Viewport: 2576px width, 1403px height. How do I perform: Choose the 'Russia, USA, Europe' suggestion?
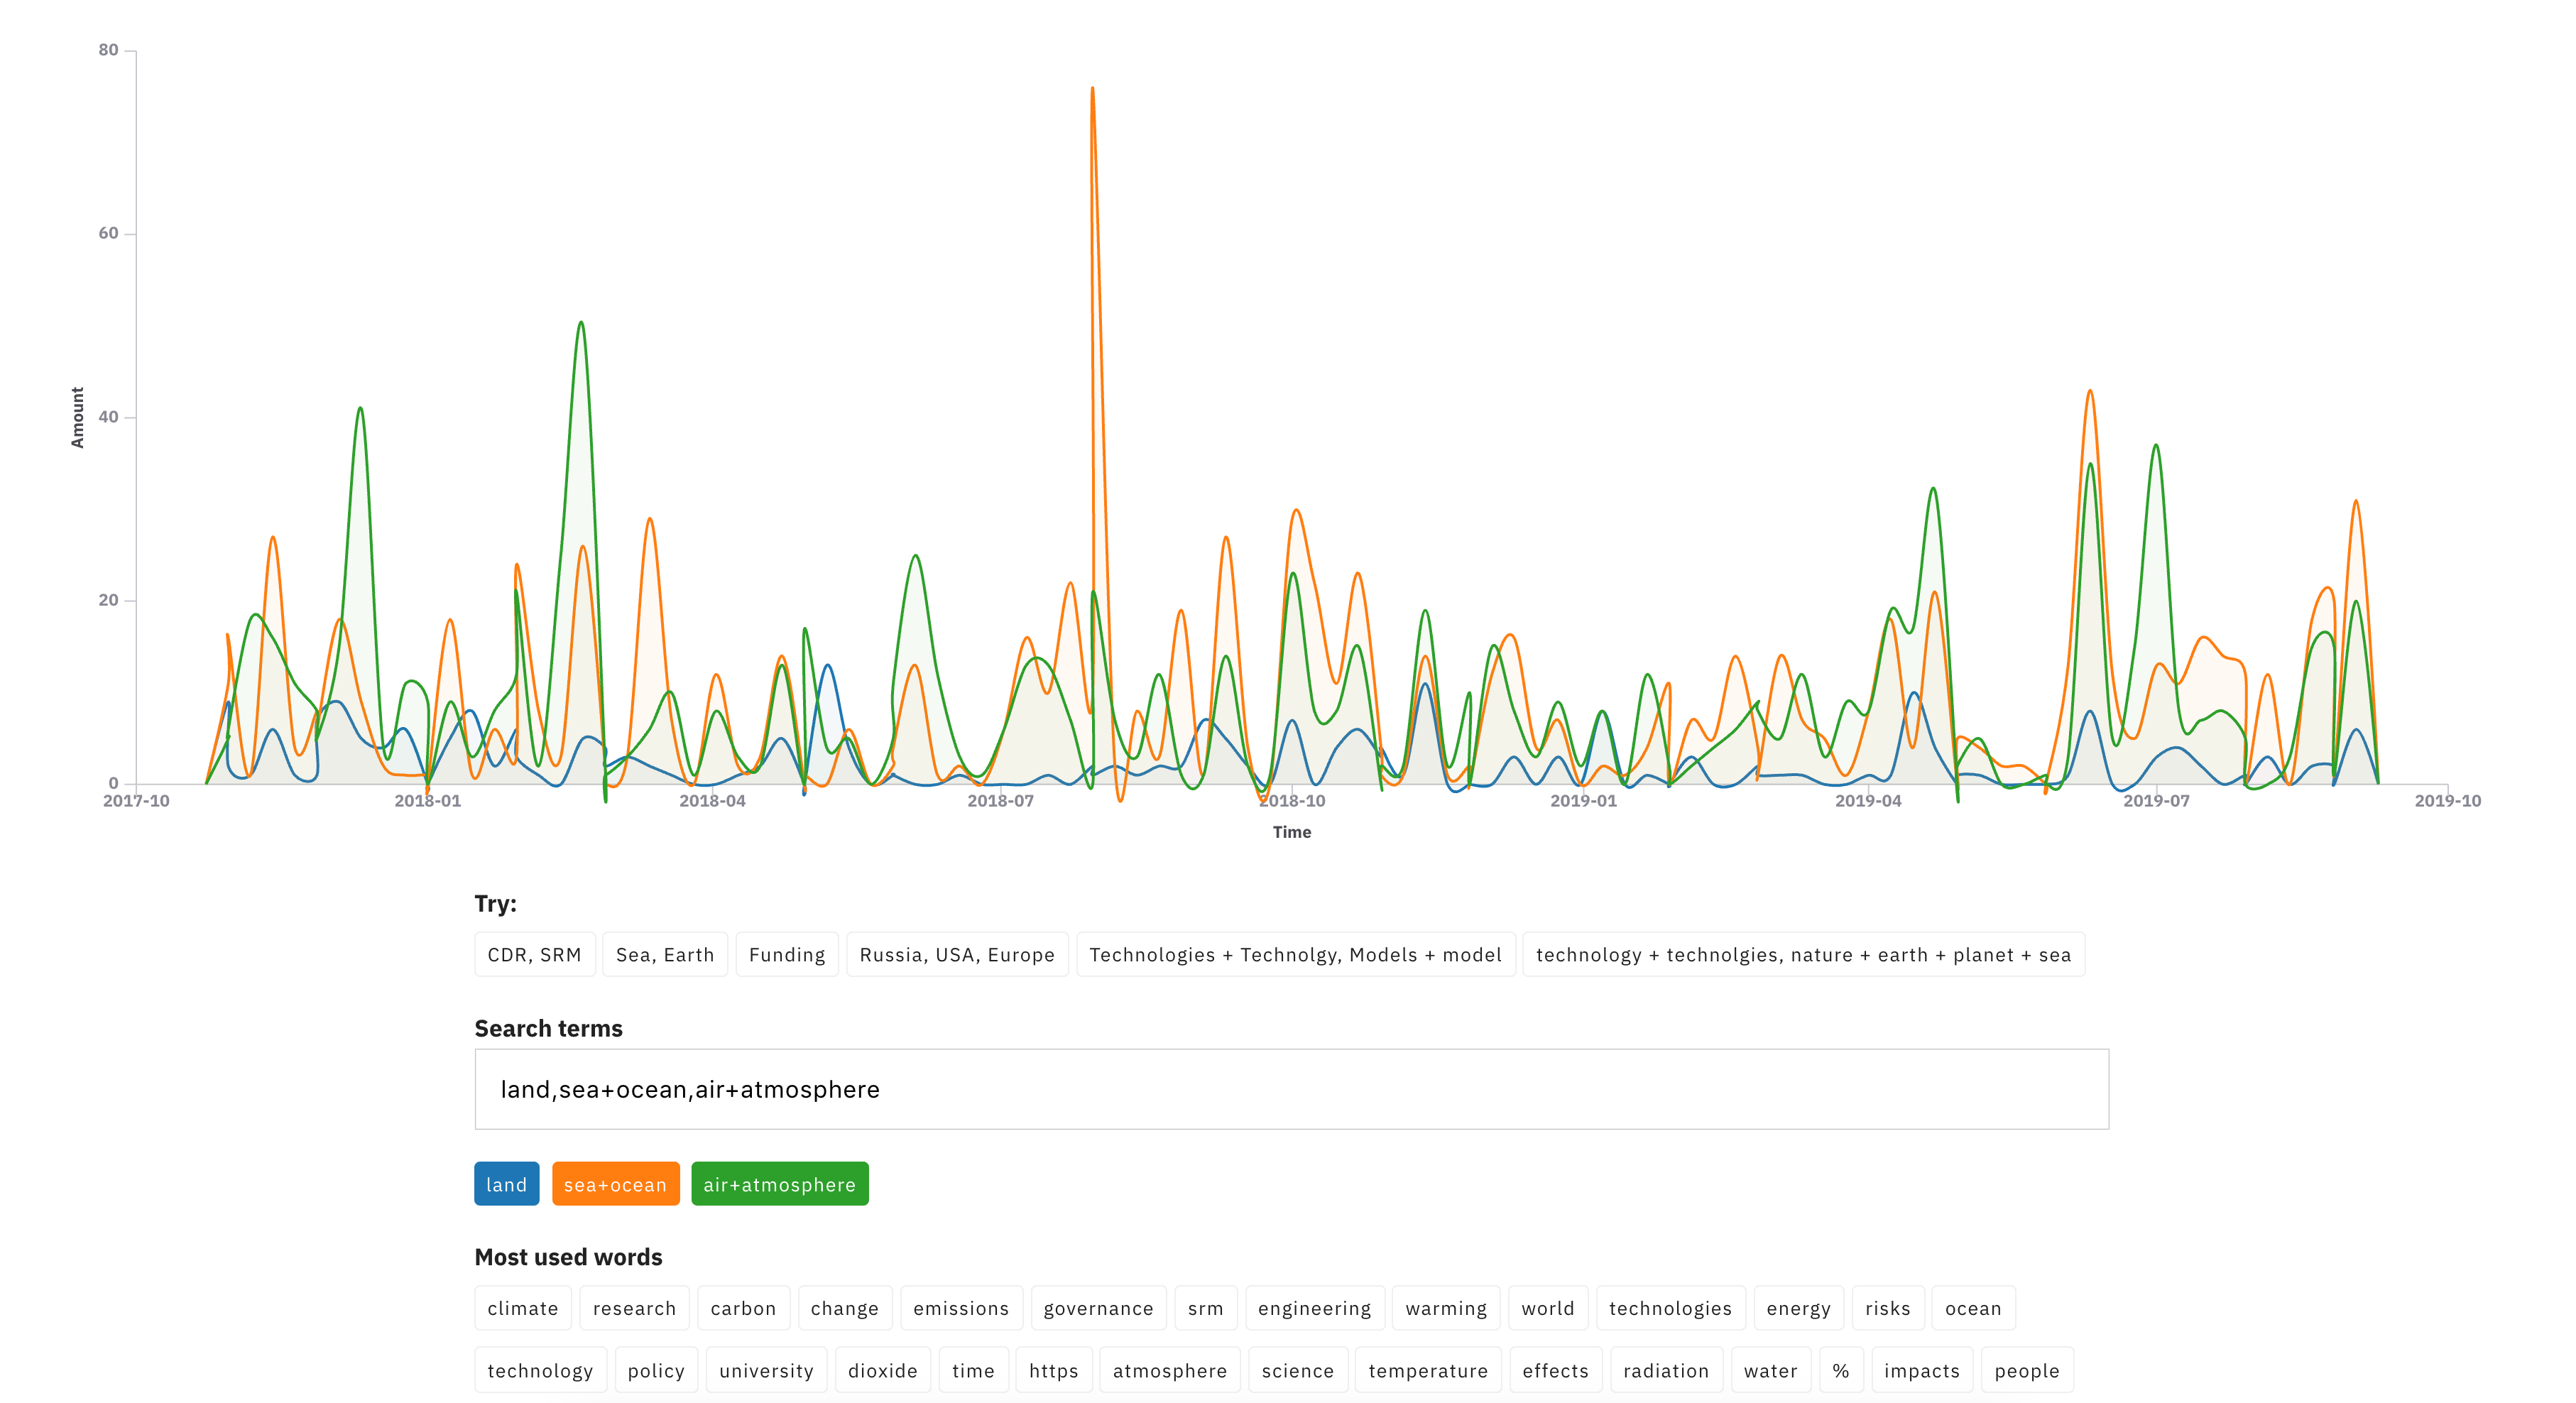[957, 955]
